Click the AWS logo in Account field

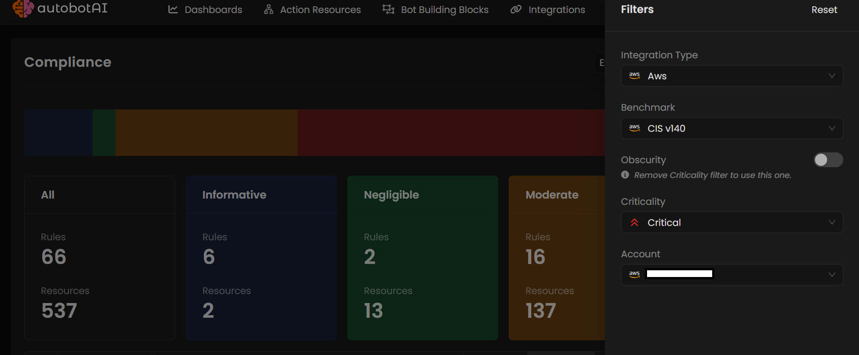[634, 275]
